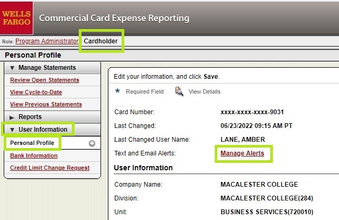The image size is (339, 220).
Task: Click the View Details magnifier icon
Action: (179, 91)
